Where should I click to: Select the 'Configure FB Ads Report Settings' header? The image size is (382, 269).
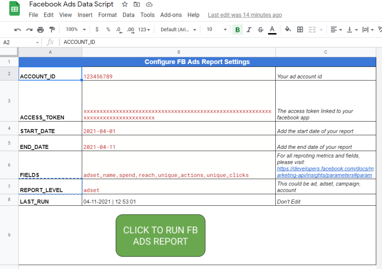tap(197, 62)
